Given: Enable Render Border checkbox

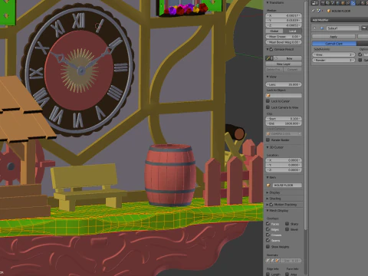Looking at the screenshot, I should click(268, 140).
